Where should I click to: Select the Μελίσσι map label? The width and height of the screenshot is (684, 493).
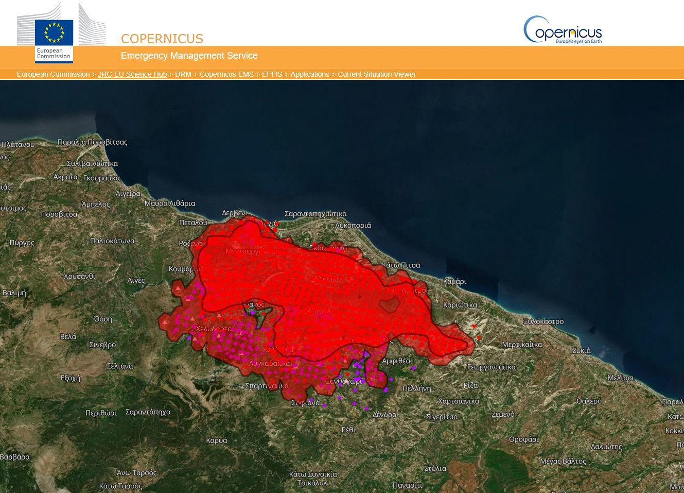621,378
